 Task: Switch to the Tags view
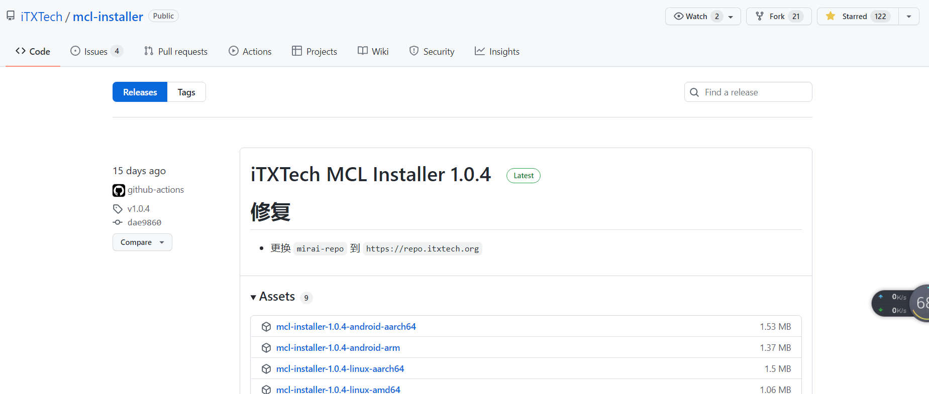(x=186, y=92)
